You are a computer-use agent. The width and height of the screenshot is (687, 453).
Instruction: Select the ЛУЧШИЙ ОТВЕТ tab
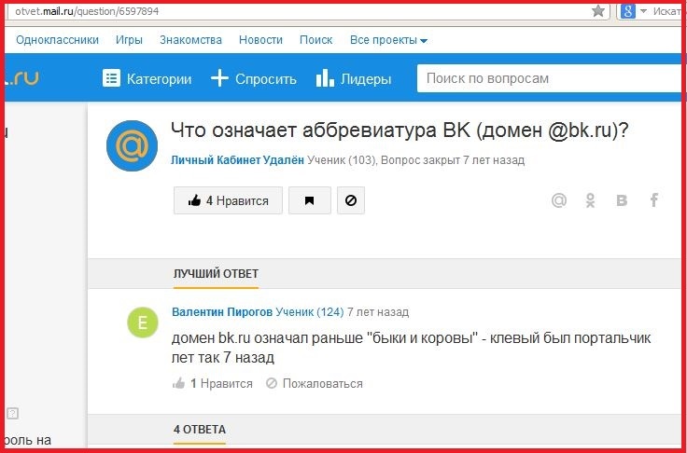point(216,274)
